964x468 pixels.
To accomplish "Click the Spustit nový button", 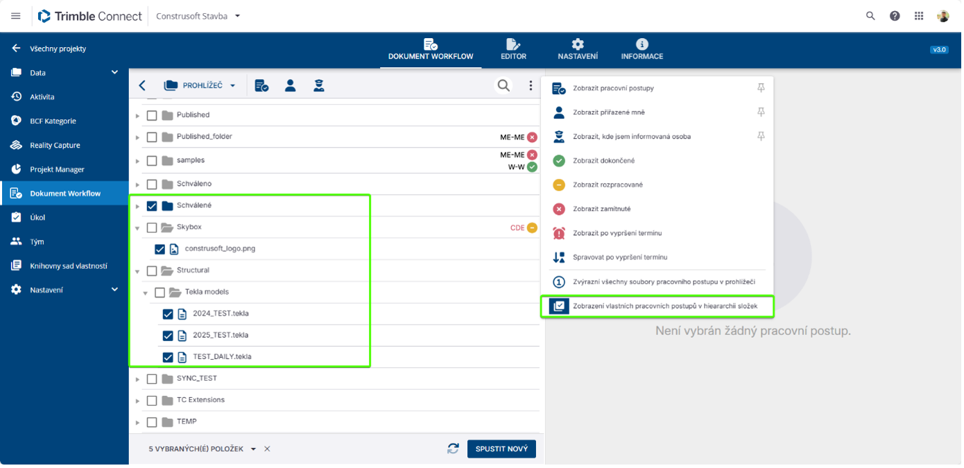I will point(501,449).
